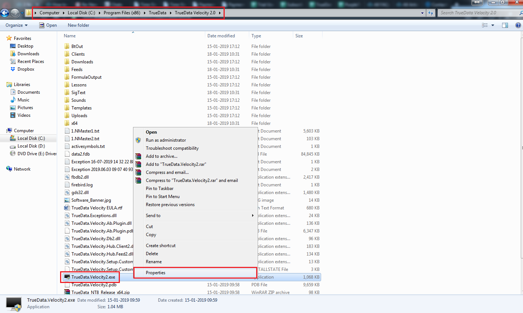The height and width of the screenshot is (313, 523).
Task: Select Troubleshoot compatibility menu entry
Action: point(195,148)
